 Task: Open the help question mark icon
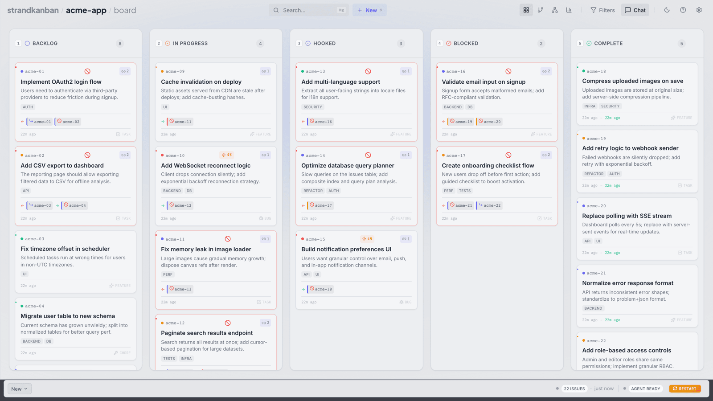pos(683,10)
